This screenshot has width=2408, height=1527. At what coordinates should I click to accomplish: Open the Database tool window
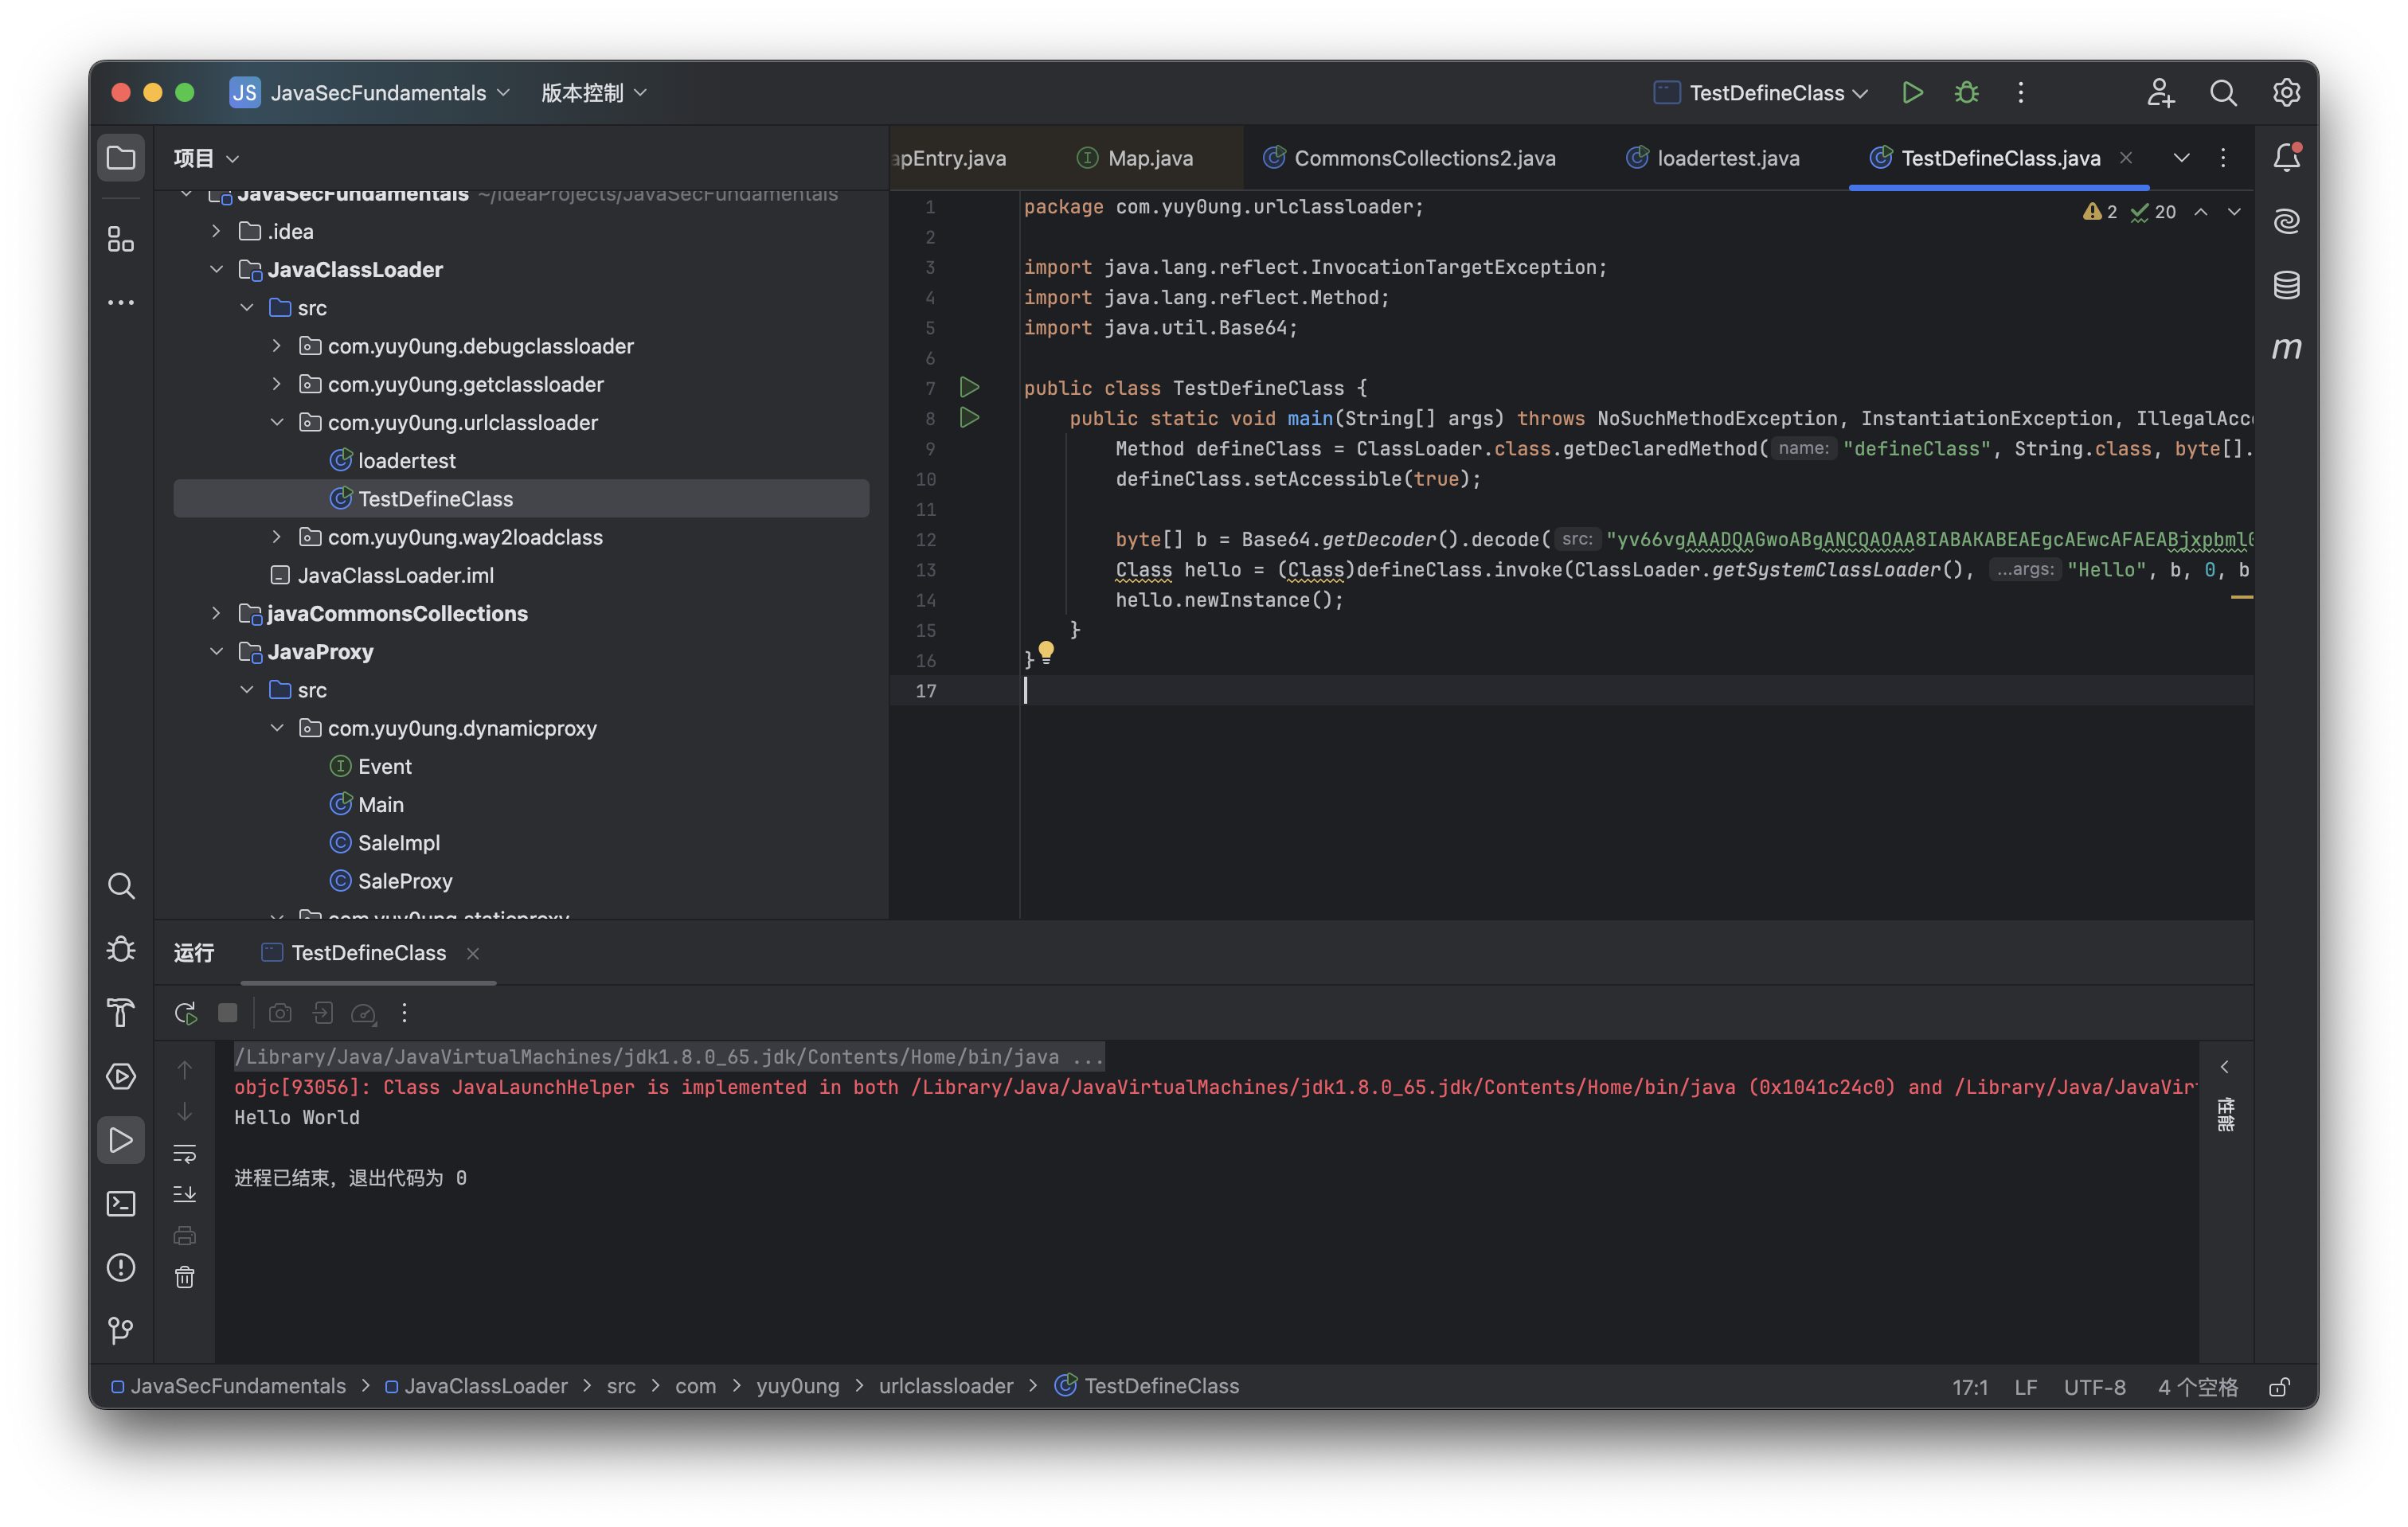2286,286
